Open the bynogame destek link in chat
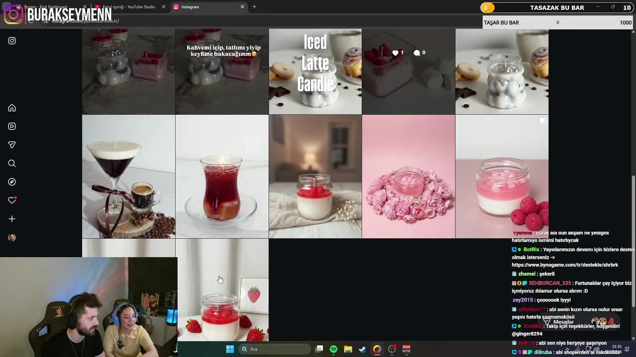The width and height of the screenshot is (636, 357). [565, 265]
